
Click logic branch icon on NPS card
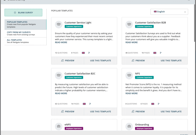pos(158,104)
